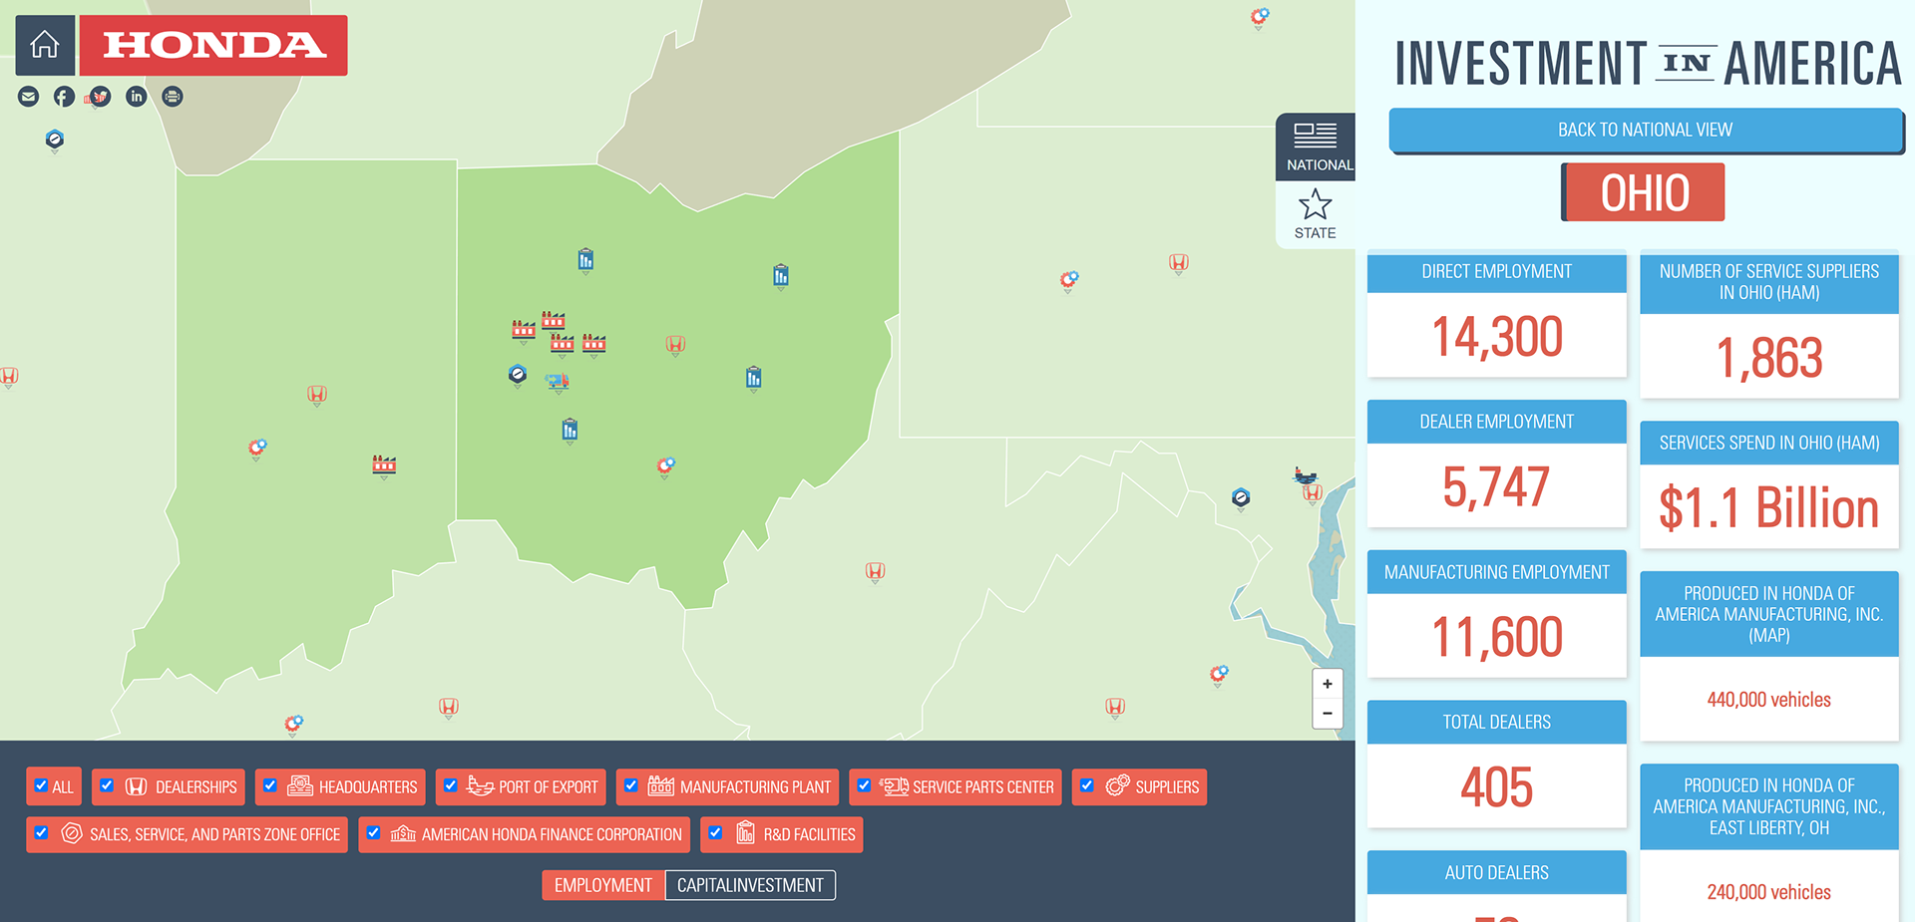The height and width of the screenshot is (922, 1915).
Task: Click the dealership marker inside Ohio
Action: (675, 346)
